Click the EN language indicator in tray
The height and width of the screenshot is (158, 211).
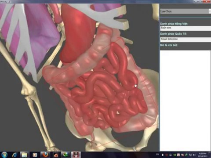click(x=157, y=154)
